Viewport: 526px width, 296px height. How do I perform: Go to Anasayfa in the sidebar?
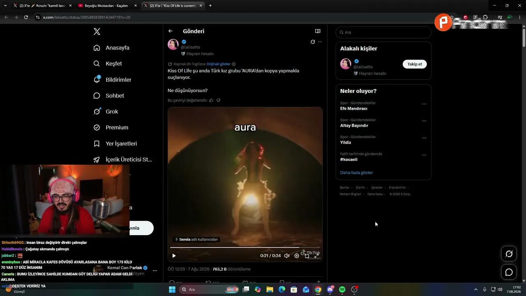point(111,48)
